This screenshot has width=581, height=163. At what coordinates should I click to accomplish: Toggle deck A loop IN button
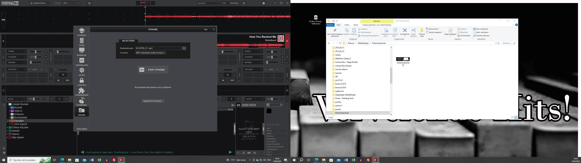click(58, 80)
